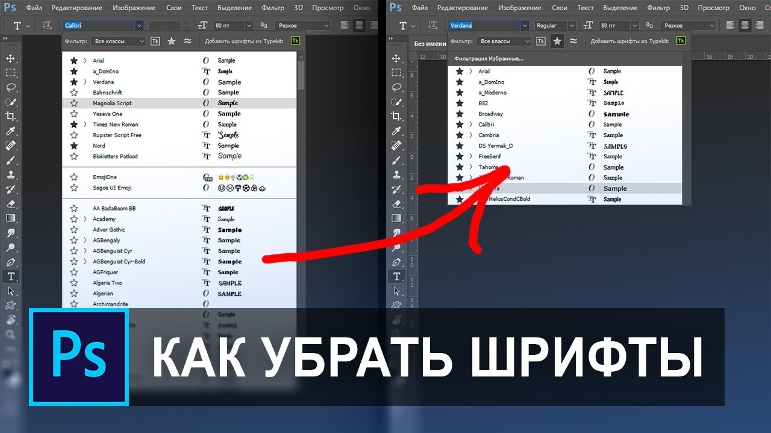Select the Crop tool in left window

(x=11, y=116)
